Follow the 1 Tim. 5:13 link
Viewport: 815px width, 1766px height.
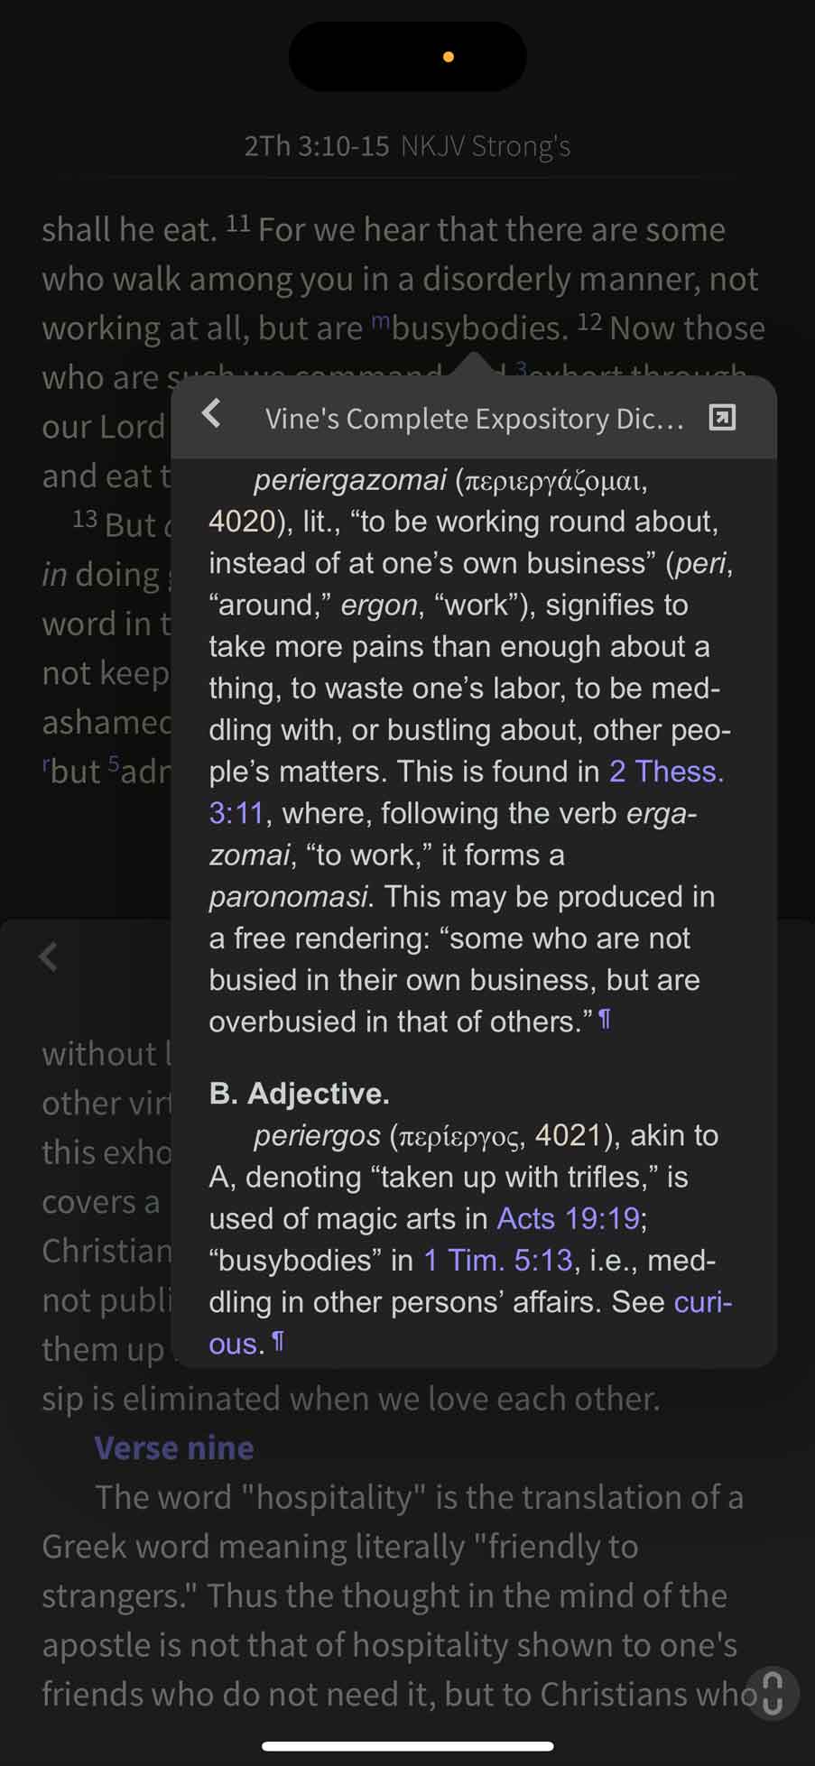click(x=497, y=1260)
